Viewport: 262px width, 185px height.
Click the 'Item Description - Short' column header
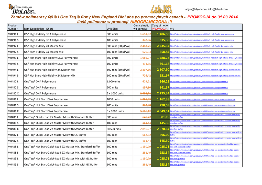38,29
